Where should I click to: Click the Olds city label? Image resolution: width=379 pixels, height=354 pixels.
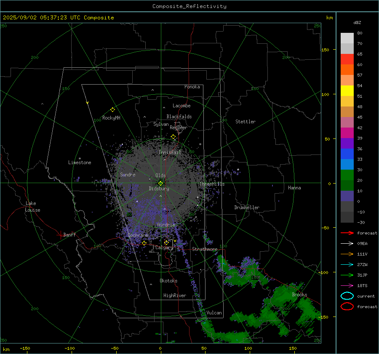tap(160, 176)
